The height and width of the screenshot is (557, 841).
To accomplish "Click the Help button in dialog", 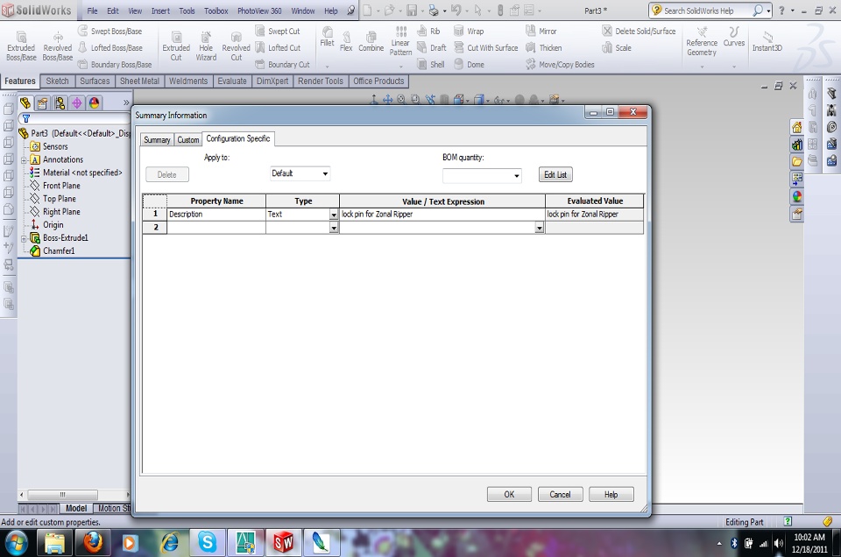I will [x=611, y=494].
